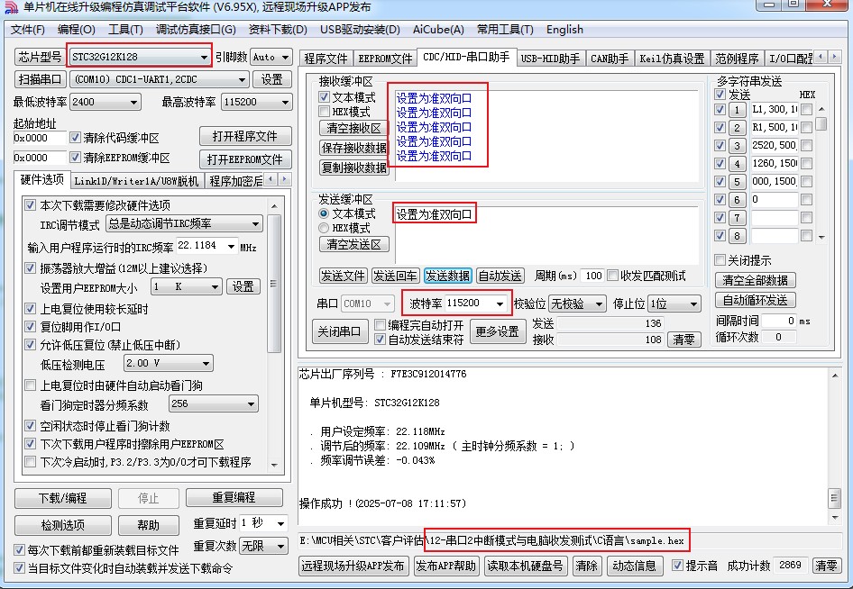Open the AiCube(A) menu
Screen dimensions: 853x589
point(438,30)
